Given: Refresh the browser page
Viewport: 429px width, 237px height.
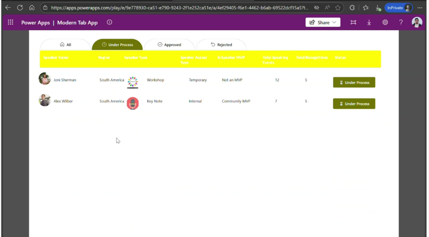Looking at the screenshot, I should 20,8.
